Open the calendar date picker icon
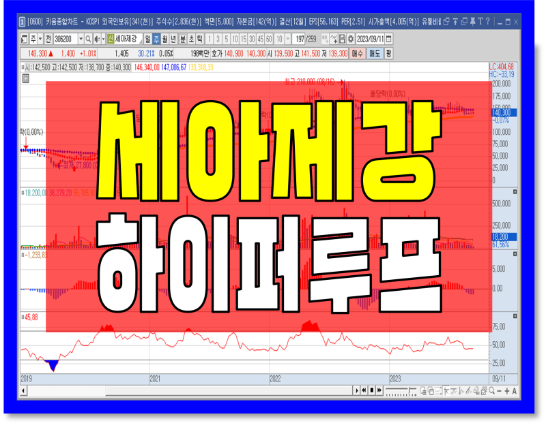The width and height of the screenshot is (546, 425). point(389,39)
